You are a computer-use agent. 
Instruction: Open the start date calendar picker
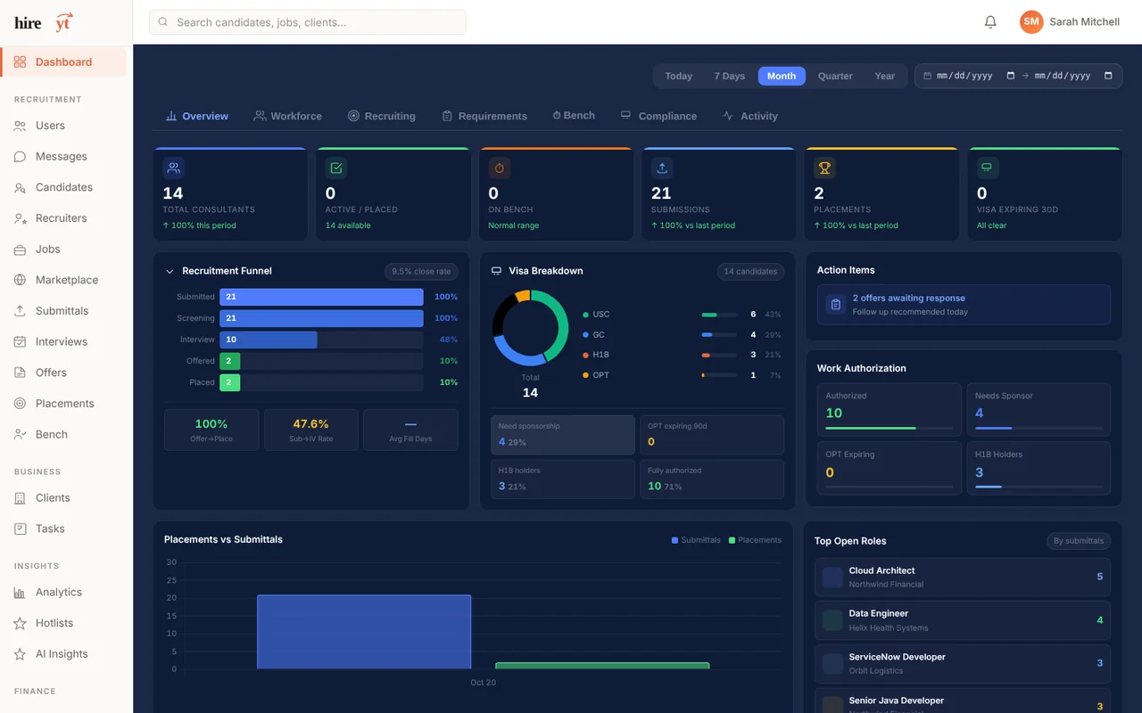tap(1010, 76)
